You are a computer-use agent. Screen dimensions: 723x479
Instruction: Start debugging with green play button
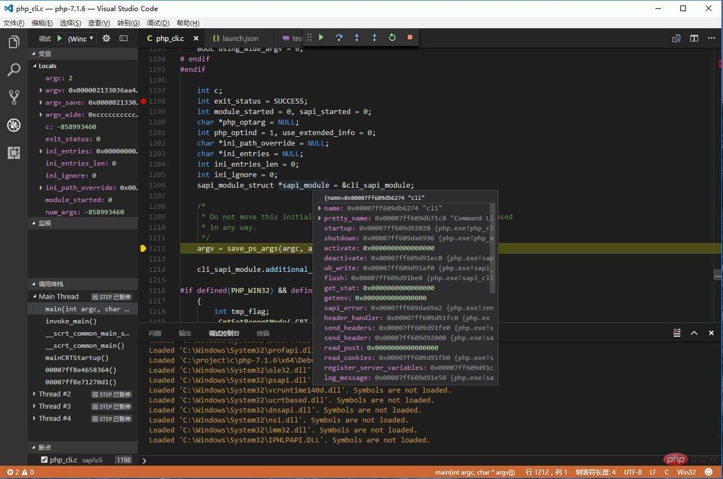tap(60, 38)
